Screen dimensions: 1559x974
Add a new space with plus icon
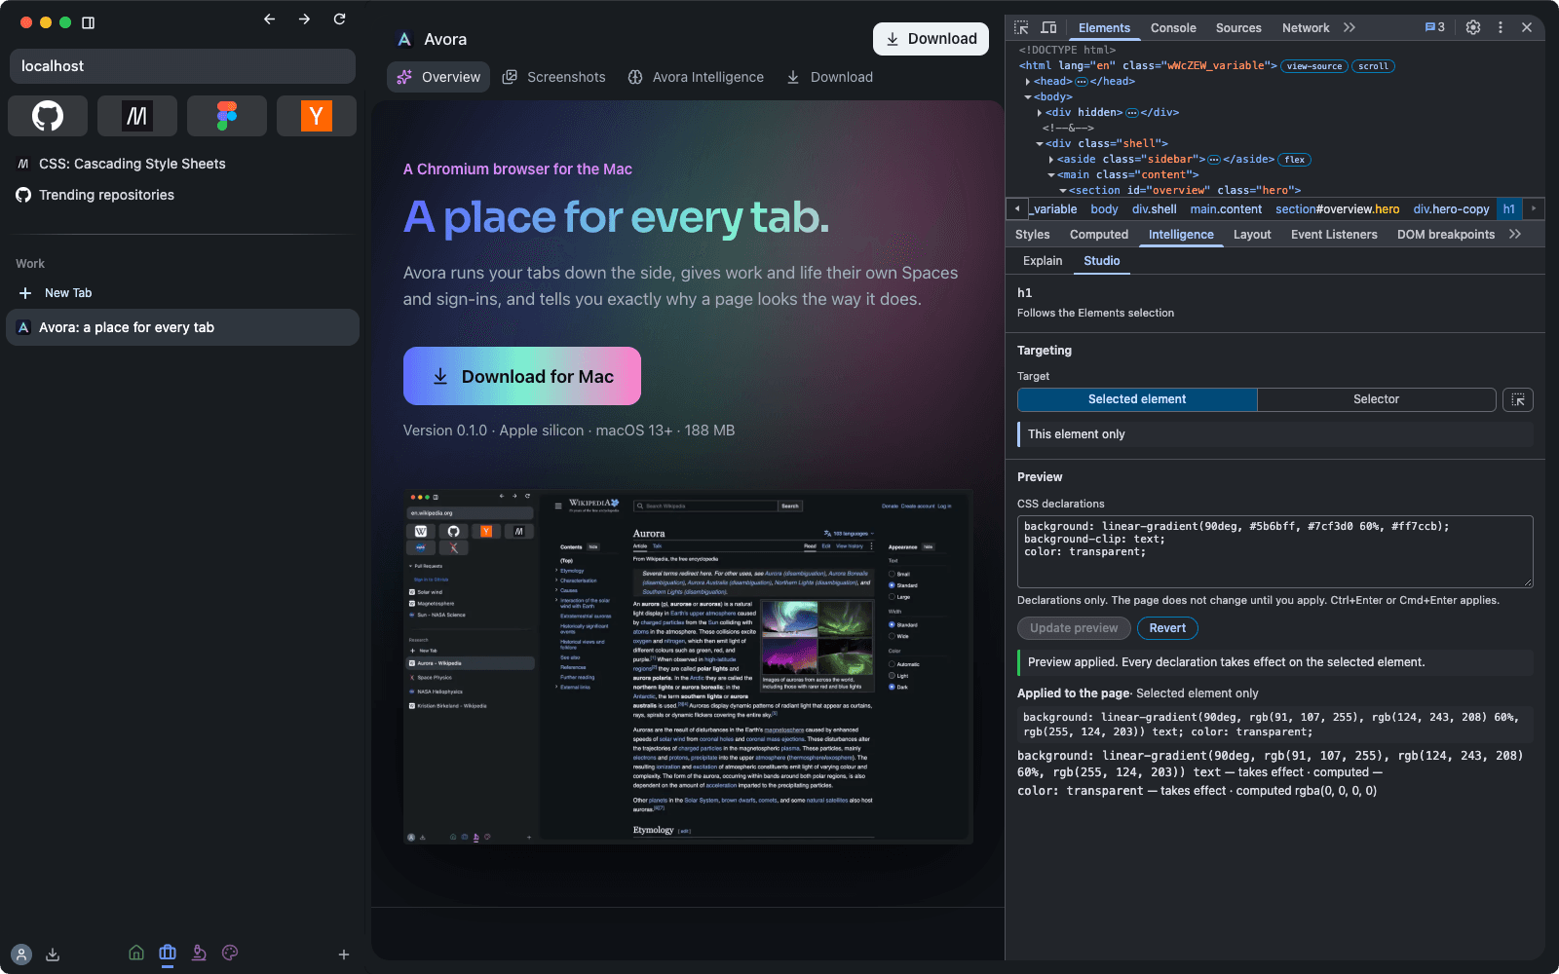[344, 955]
